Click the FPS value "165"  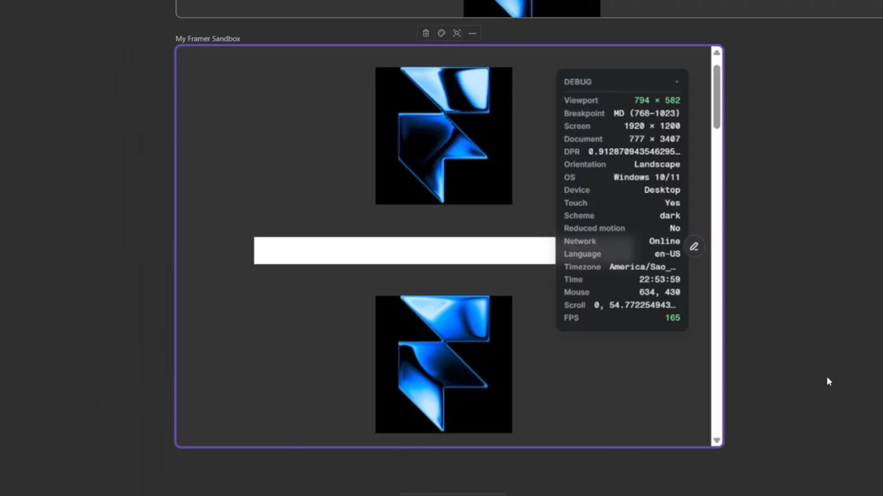point(673,318)
